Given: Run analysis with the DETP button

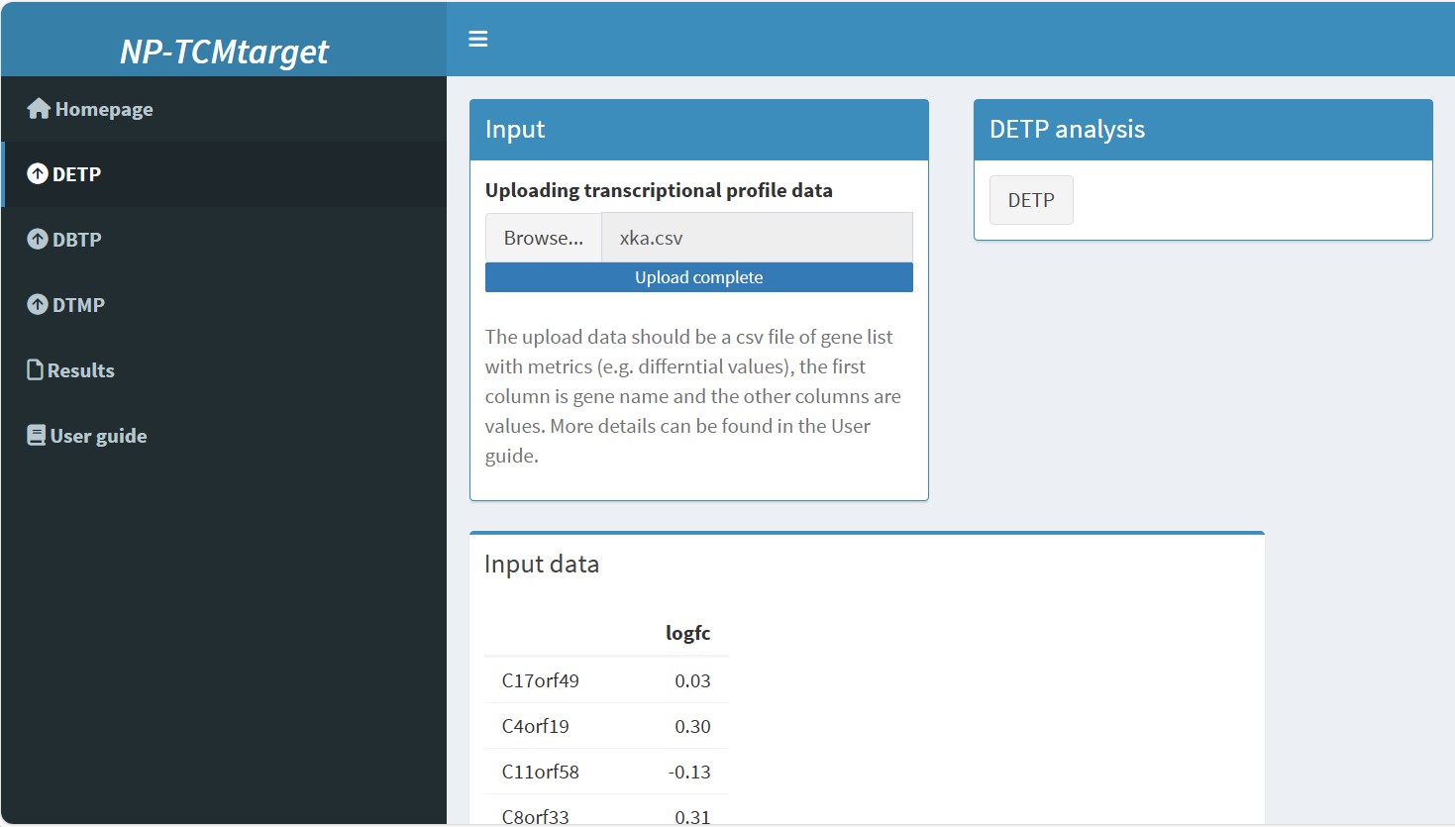Looking at the screenshot, I should [x=1031, y=200].
